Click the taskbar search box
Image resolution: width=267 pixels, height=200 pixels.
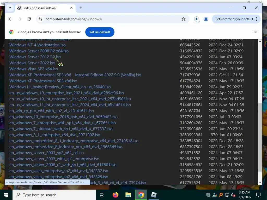coord(54,195)
